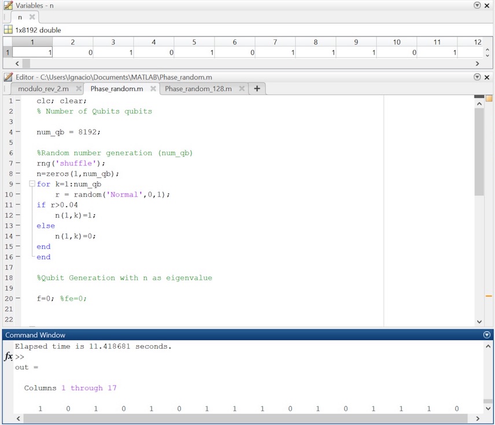Switch to the modulo_rev_2.m tab
Image resolution: width=495 pixels, height=425 pixels.
[43, 89]
